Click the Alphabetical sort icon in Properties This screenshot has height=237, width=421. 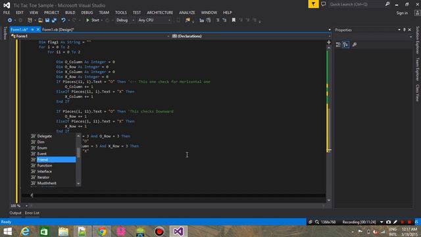pyautogui.click(x=346, y=45)
